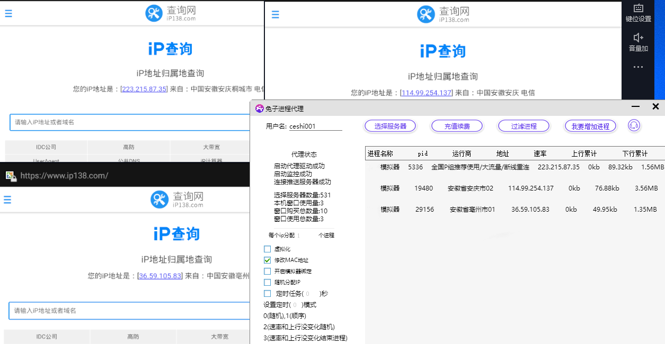Click the 选择服务器数量:531 status line

click(x=302, y=195)
